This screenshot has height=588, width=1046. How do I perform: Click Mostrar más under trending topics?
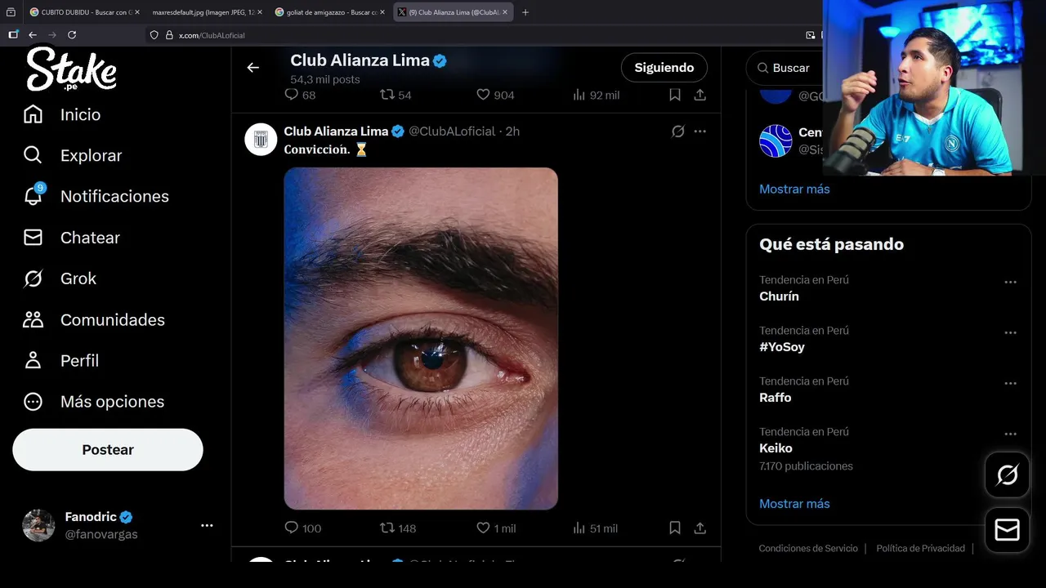pyautogui.click(x=794, y=504)
